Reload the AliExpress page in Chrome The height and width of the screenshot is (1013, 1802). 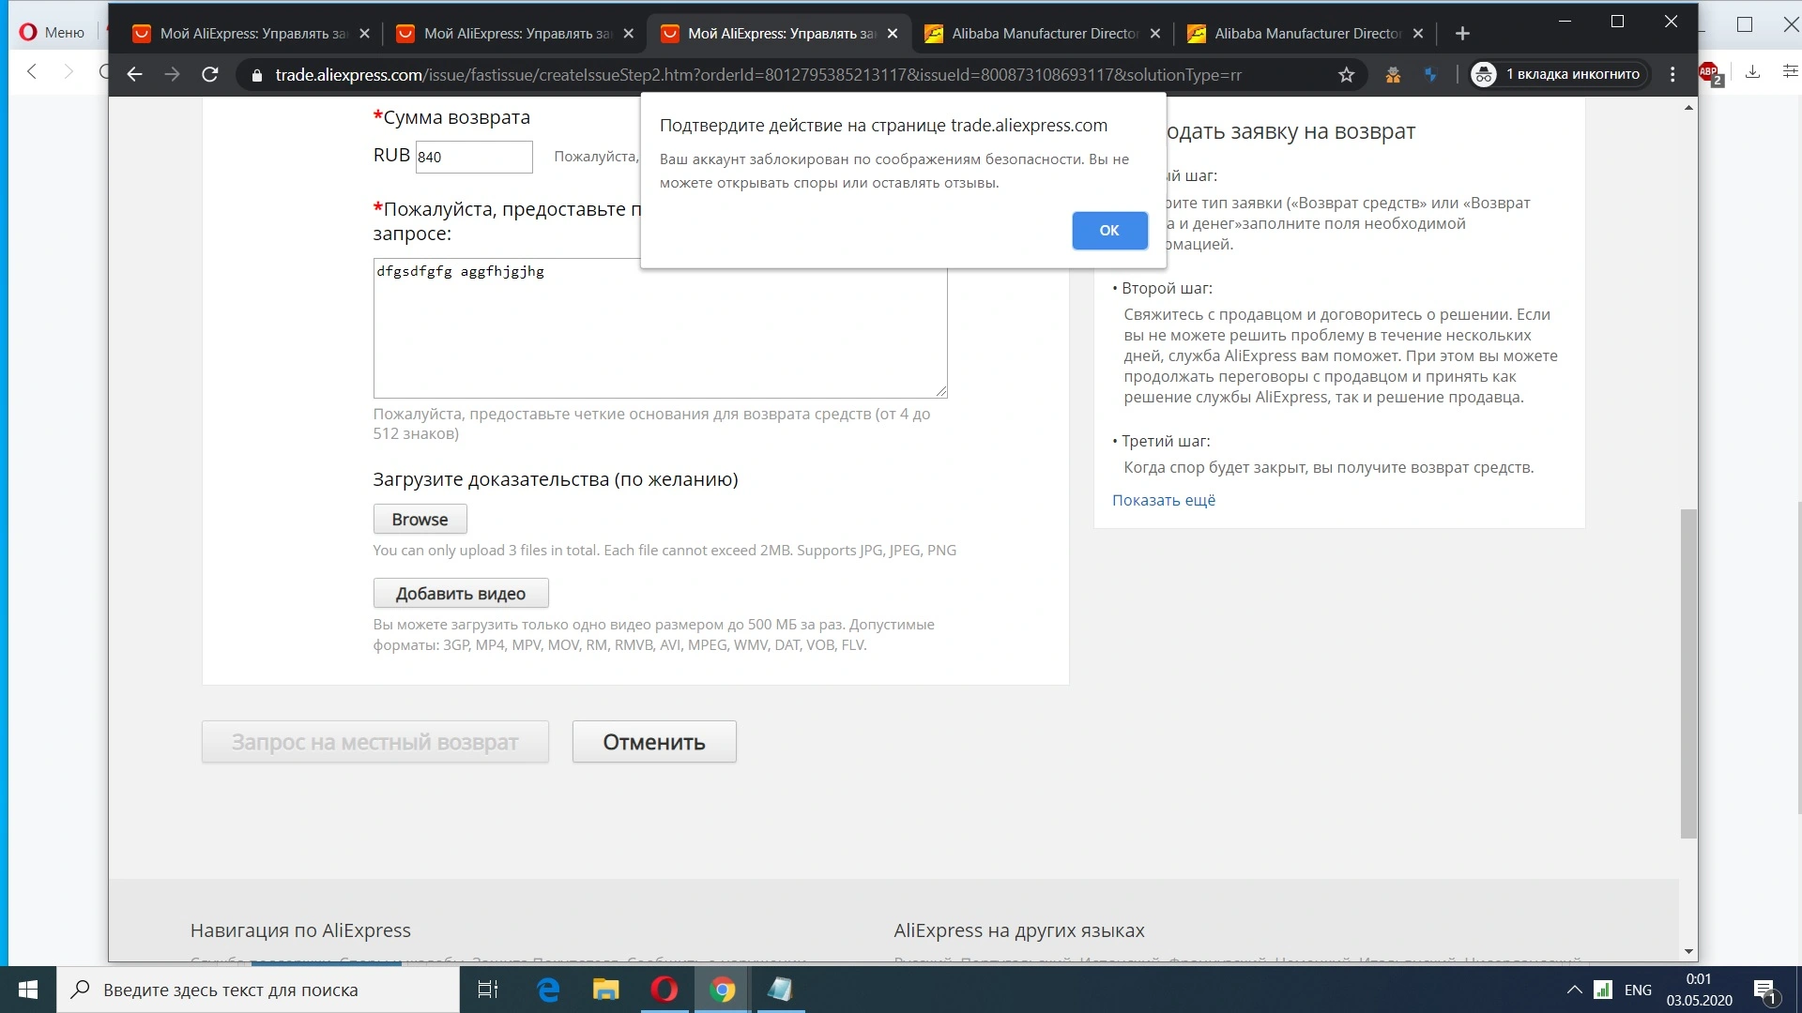210,74
